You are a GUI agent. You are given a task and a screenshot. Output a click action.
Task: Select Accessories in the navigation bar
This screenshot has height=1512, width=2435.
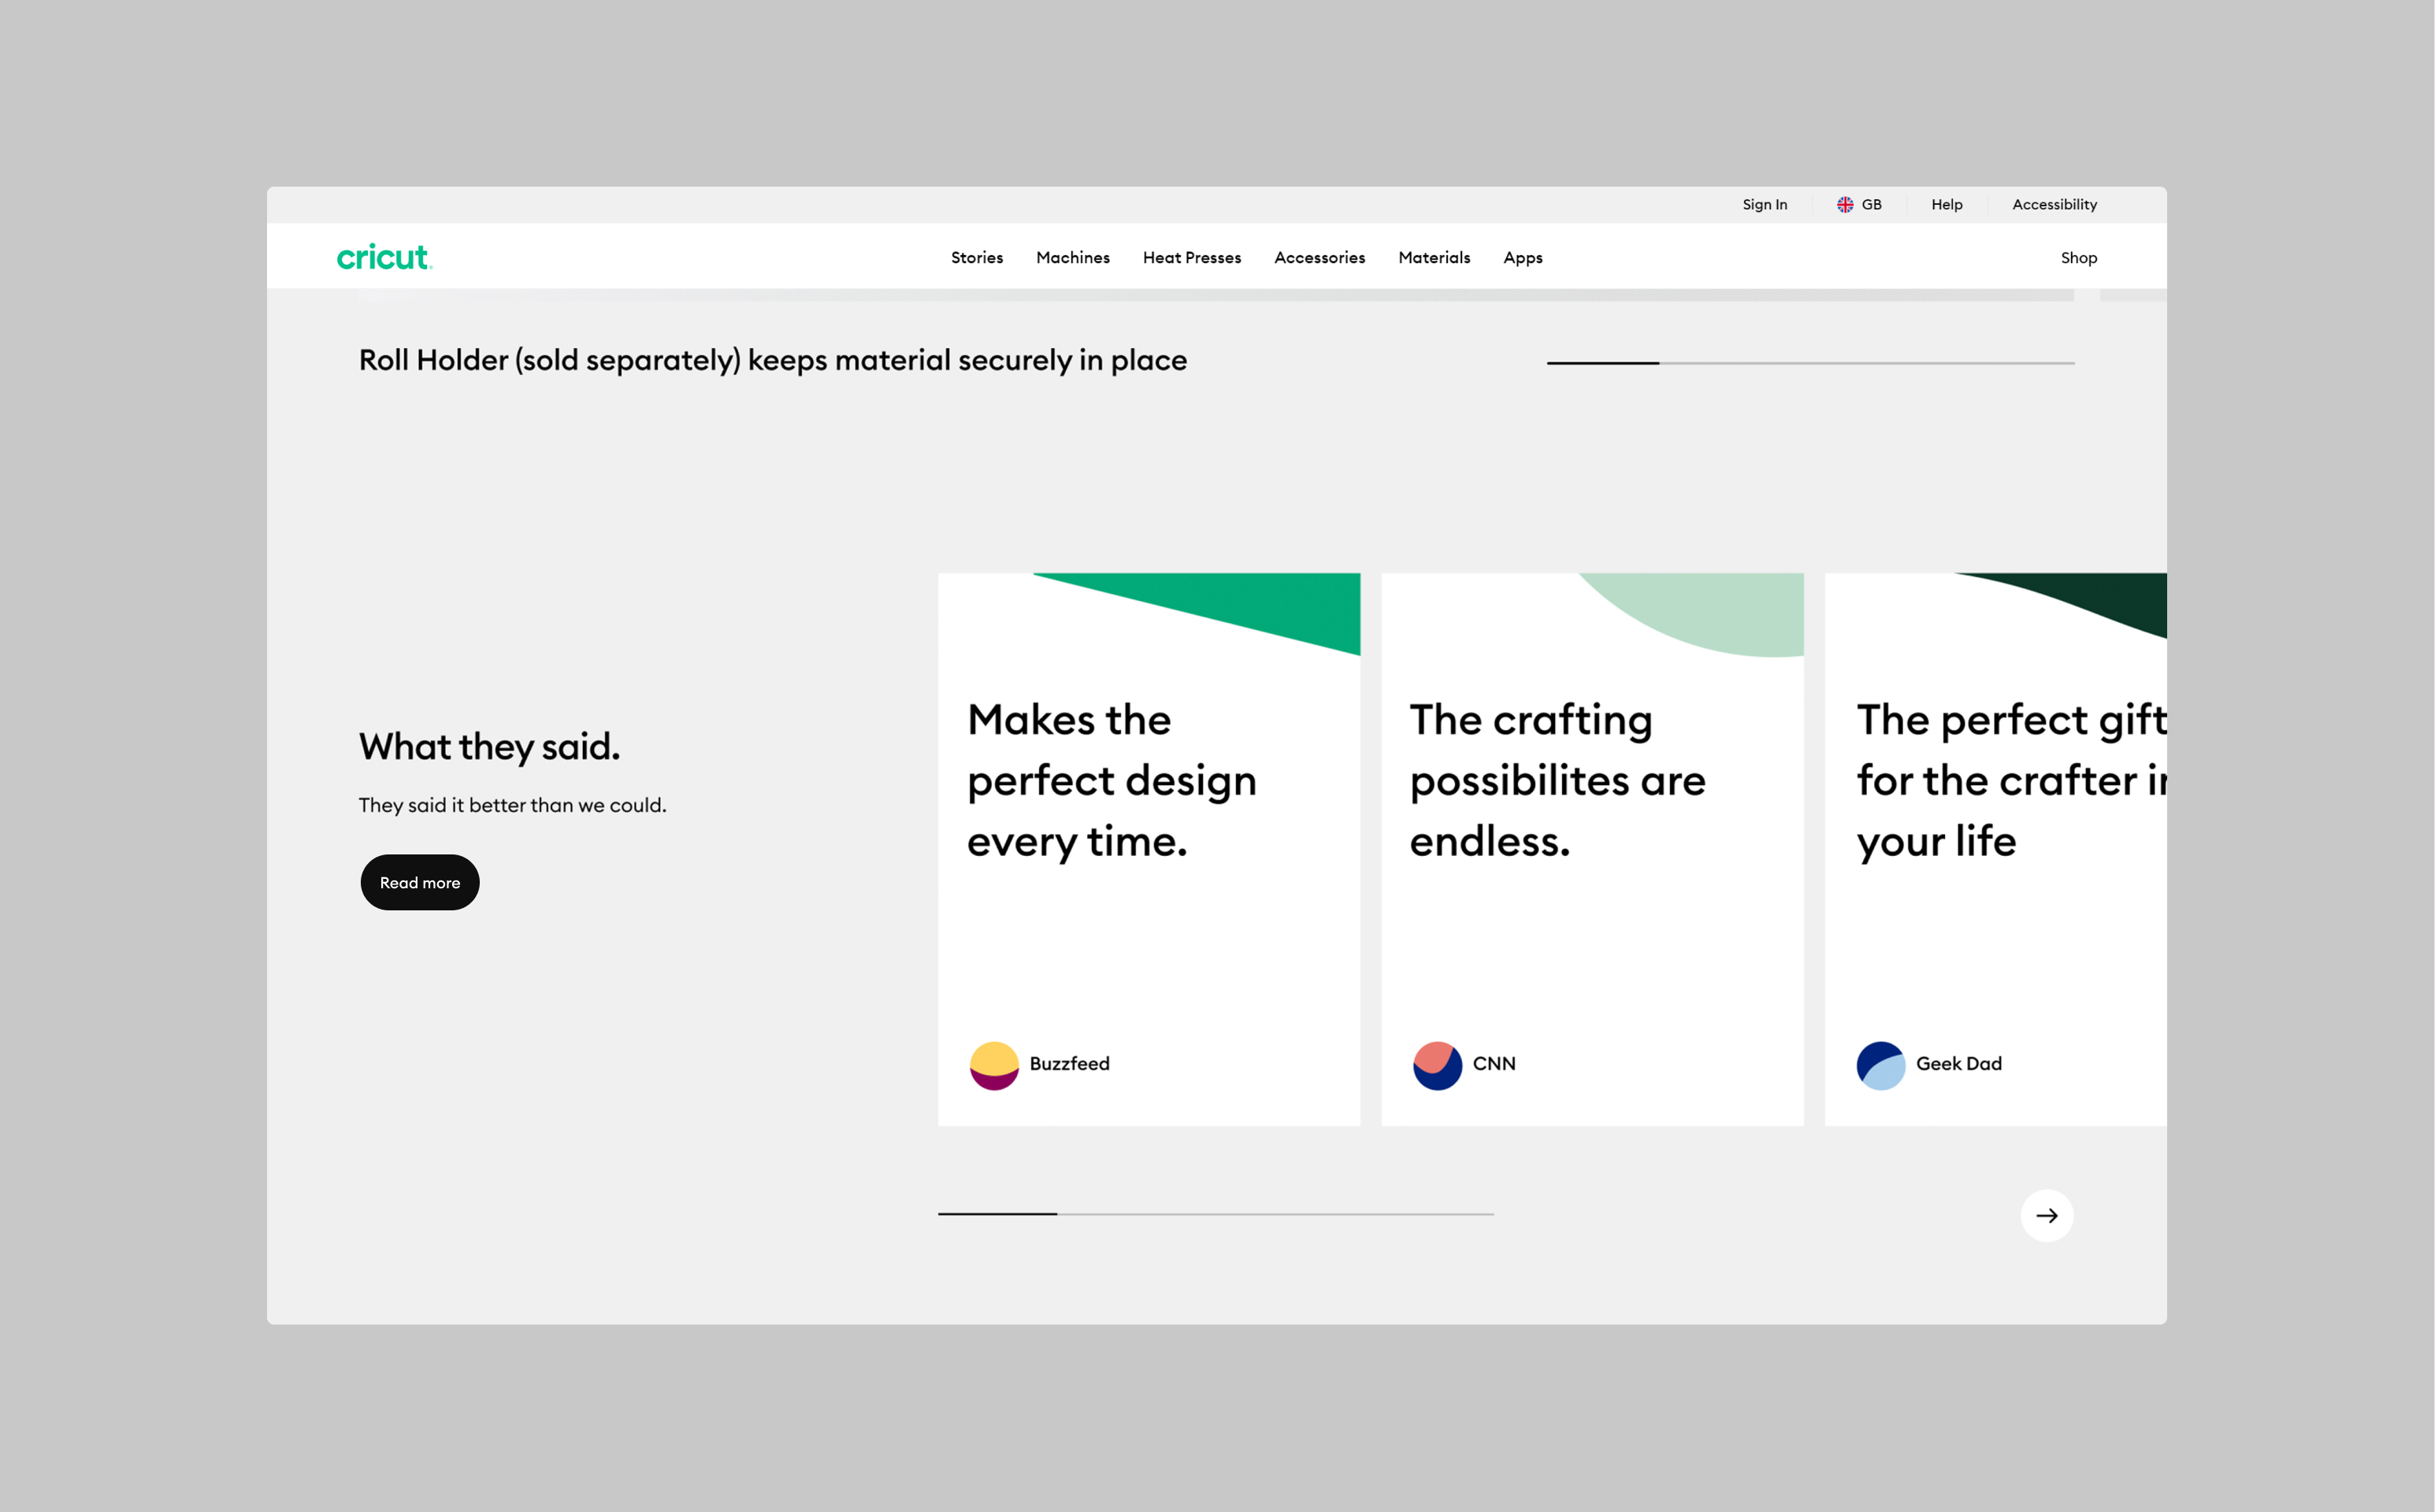click(x=1319, y=257)
